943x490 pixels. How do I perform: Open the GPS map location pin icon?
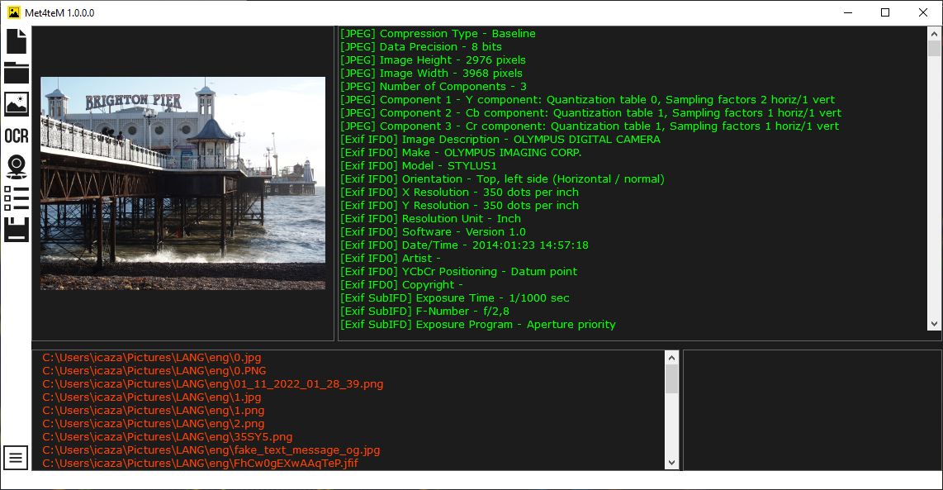click(17, 167)
